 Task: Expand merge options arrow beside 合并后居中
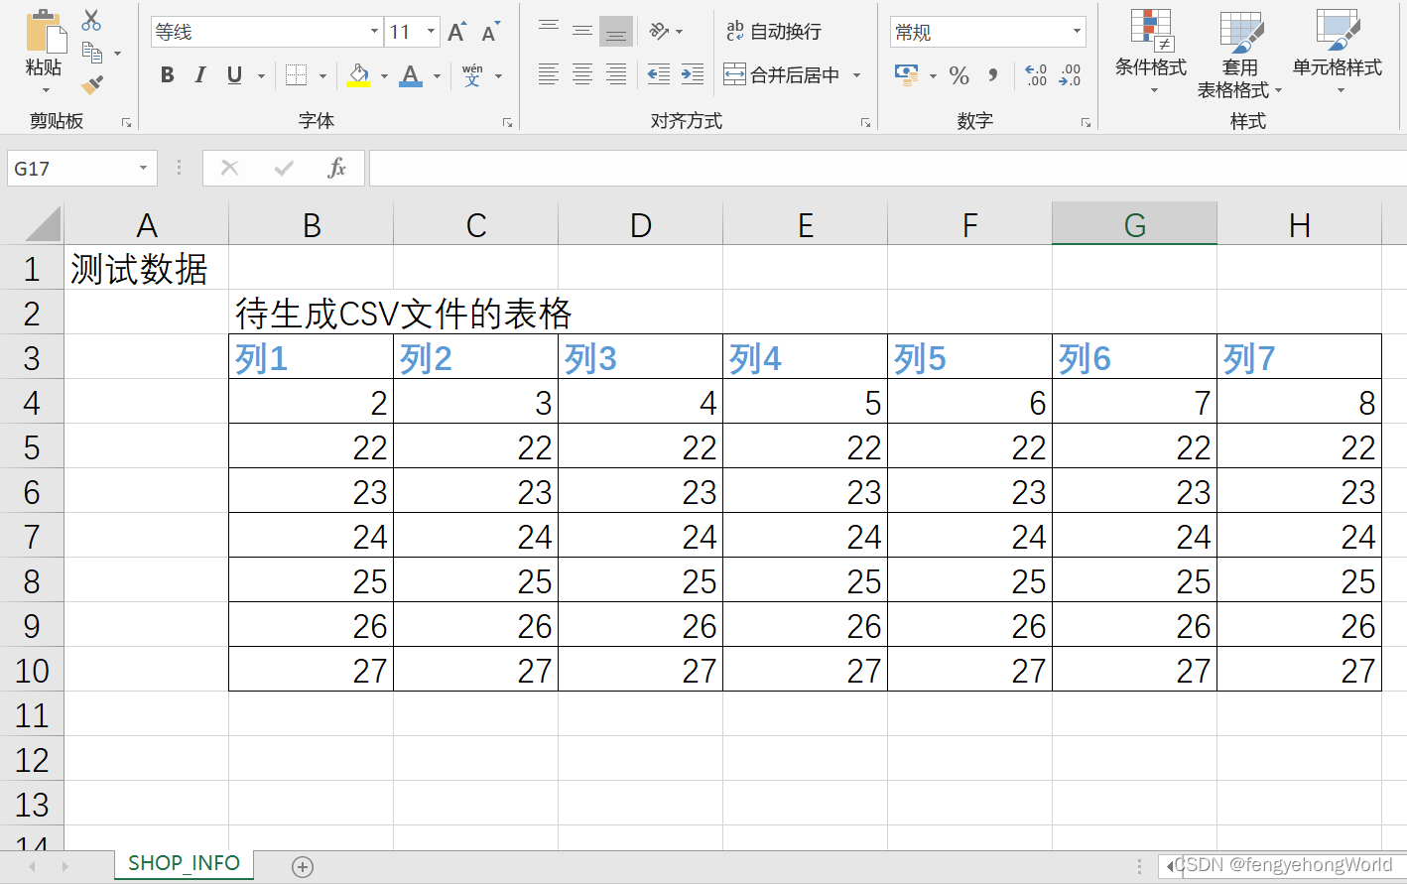(856, 75)
